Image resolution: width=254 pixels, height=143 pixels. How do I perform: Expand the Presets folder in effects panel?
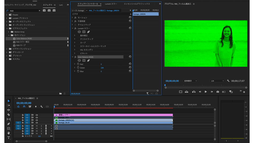[7, 15]
